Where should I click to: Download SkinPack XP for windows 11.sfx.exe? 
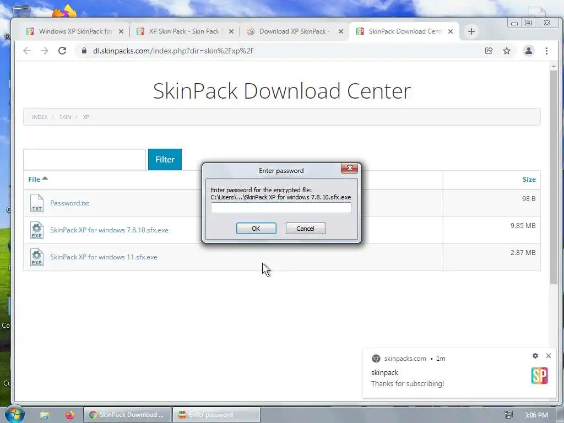[x=104, y=257]
